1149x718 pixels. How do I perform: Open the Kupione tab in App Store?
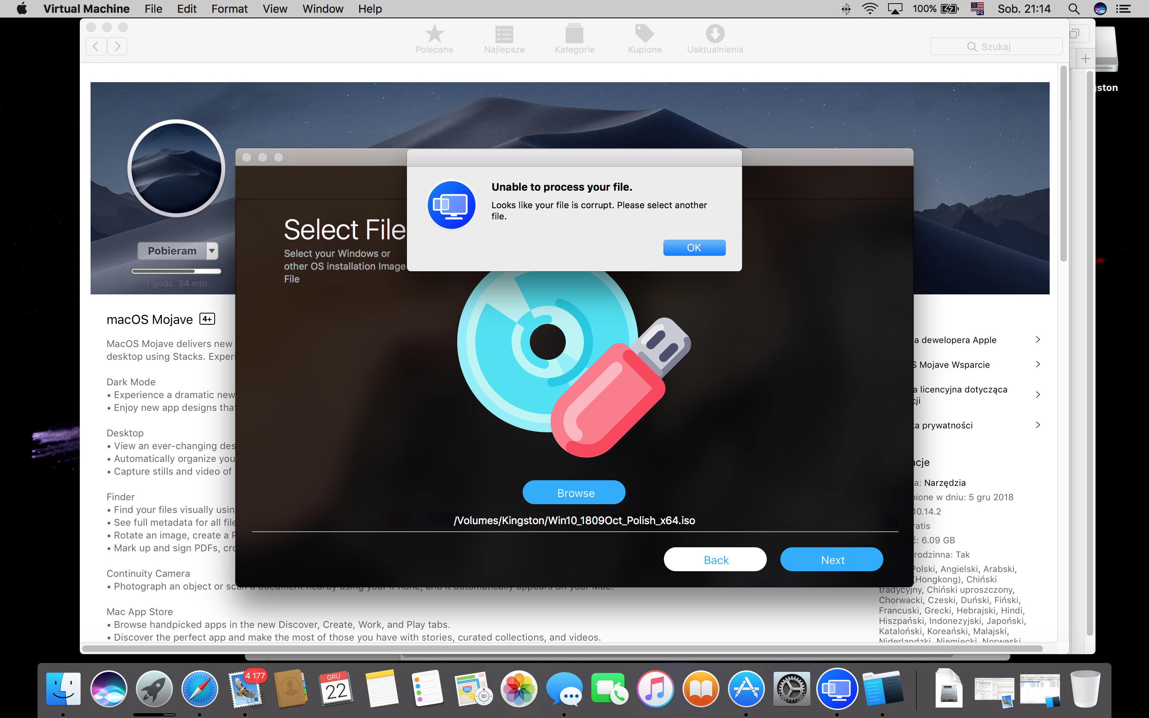pyautogui.click(x=644, y=39)
